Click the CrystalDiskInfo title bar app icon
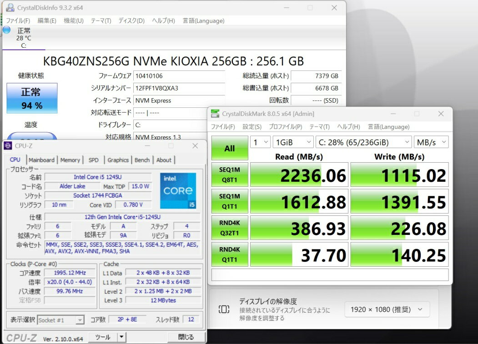The width and height of the screenshot is (478, 344). (x=10, y=8)
